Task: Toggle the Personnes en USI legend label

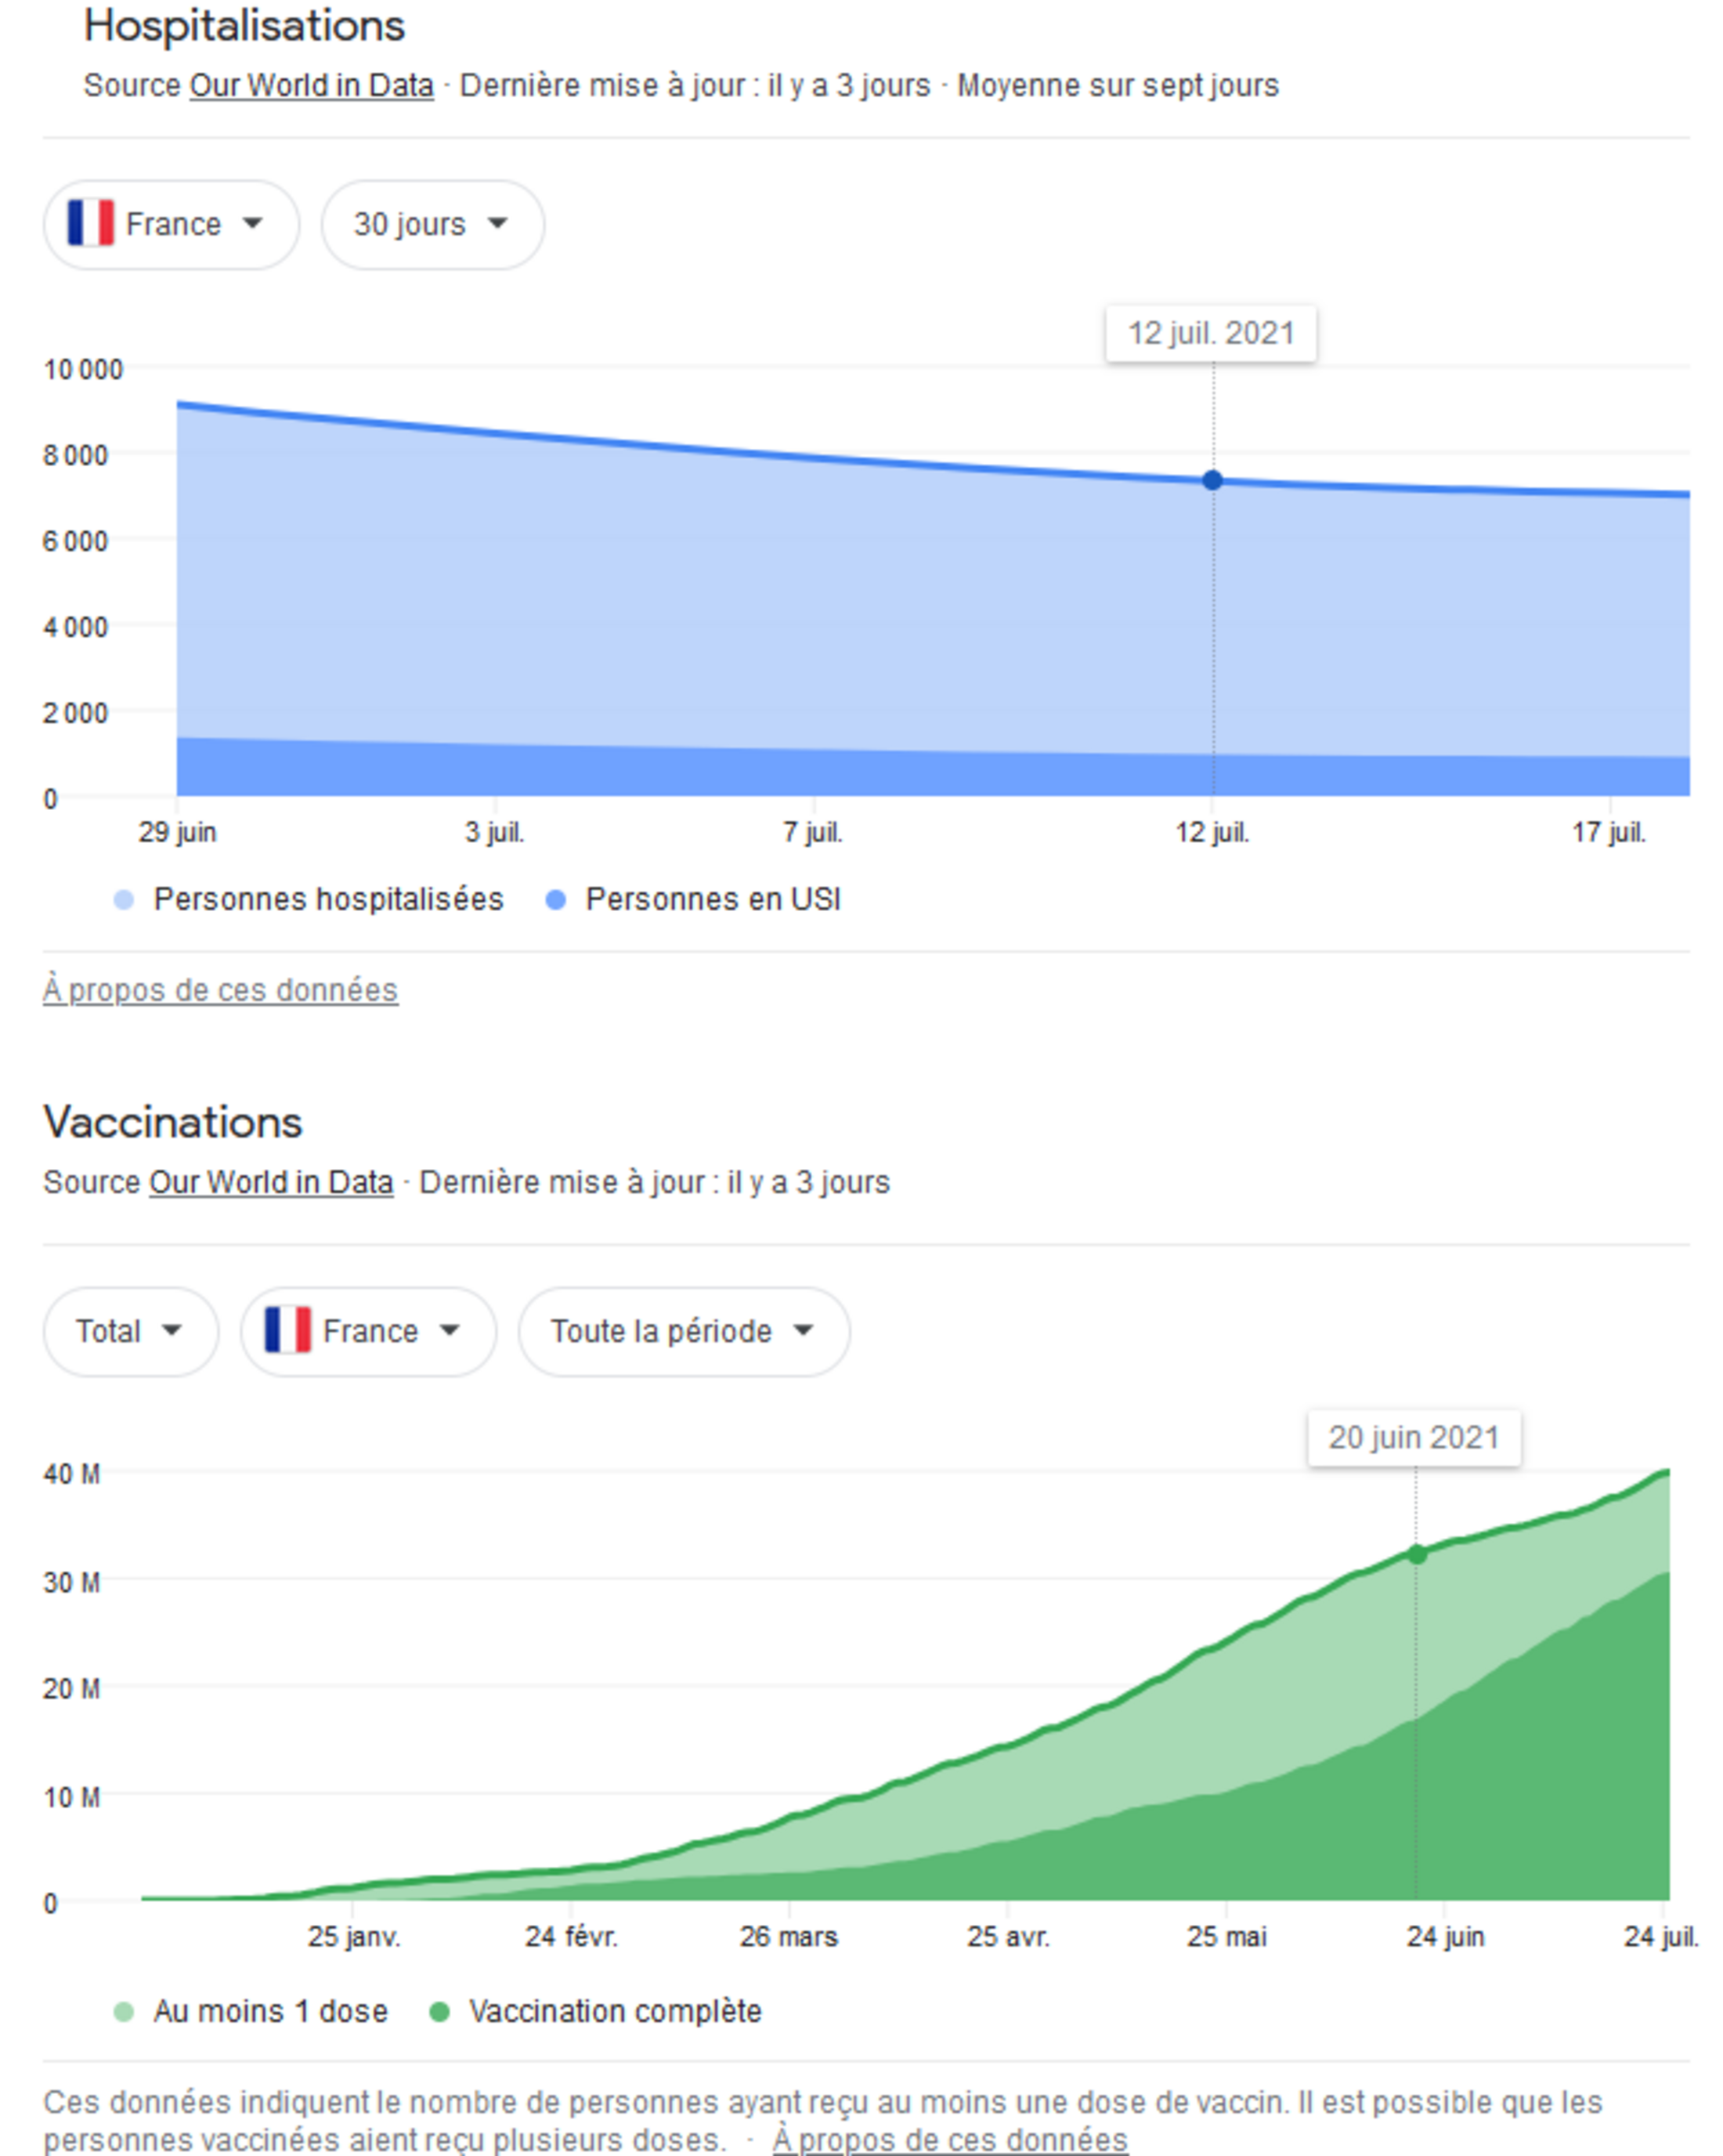Action: (x=713, y=900)
